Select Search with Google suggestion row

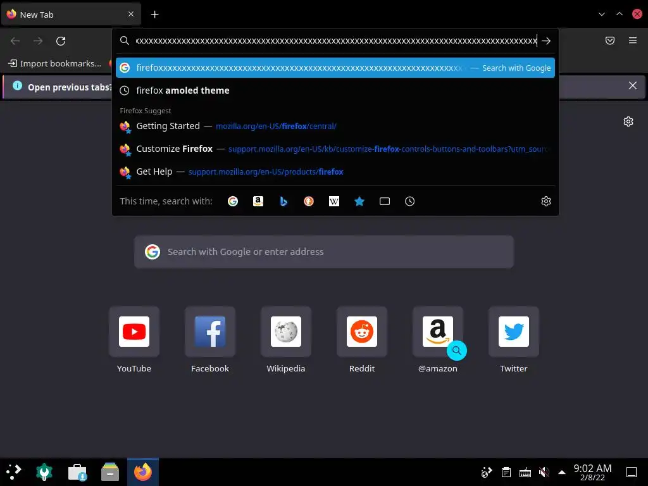point(335,68)
